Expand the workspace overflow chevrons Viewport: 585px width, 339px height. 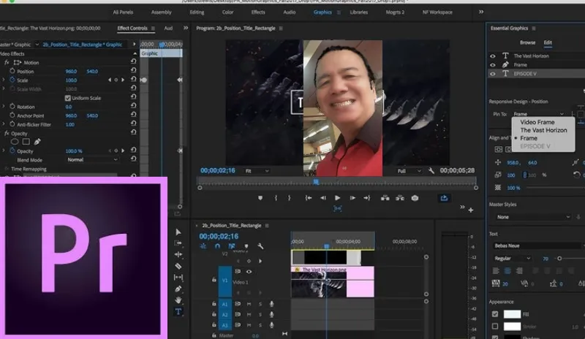point(481,12)
